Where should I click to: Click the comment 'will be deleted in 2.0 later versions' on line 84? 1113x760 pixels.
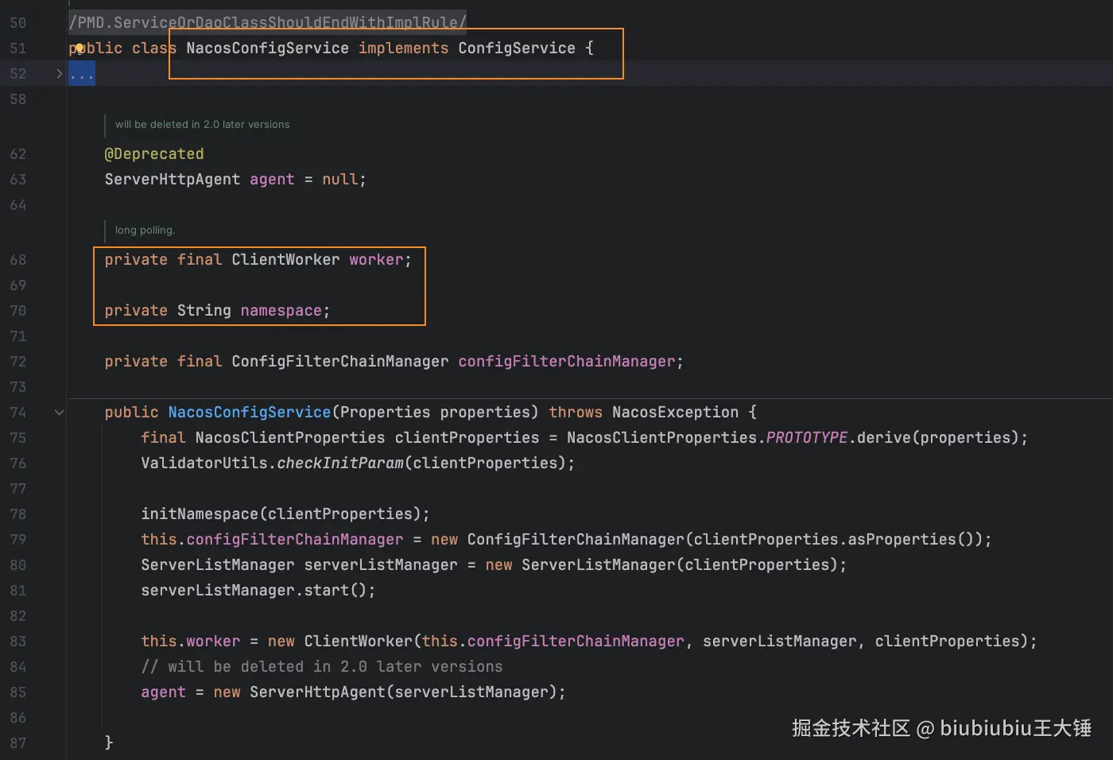(322, 666)
